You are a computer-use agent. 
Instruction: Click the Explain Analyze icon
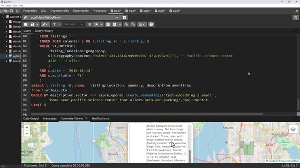pyautogui.click(x=114, y=24)
